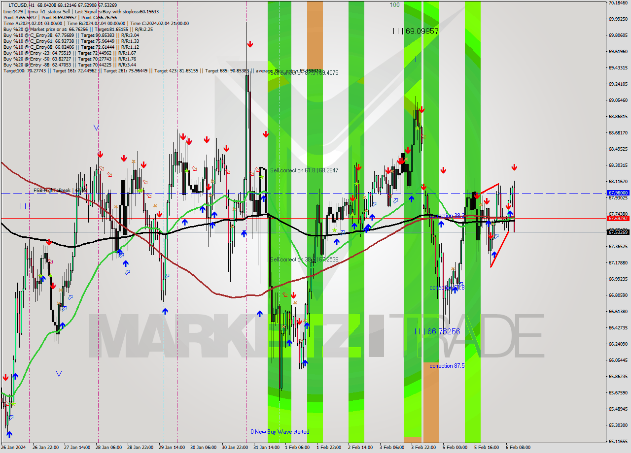Click the 65.11655 price axis label
This screenshot has width=631, height=453.
618,442
